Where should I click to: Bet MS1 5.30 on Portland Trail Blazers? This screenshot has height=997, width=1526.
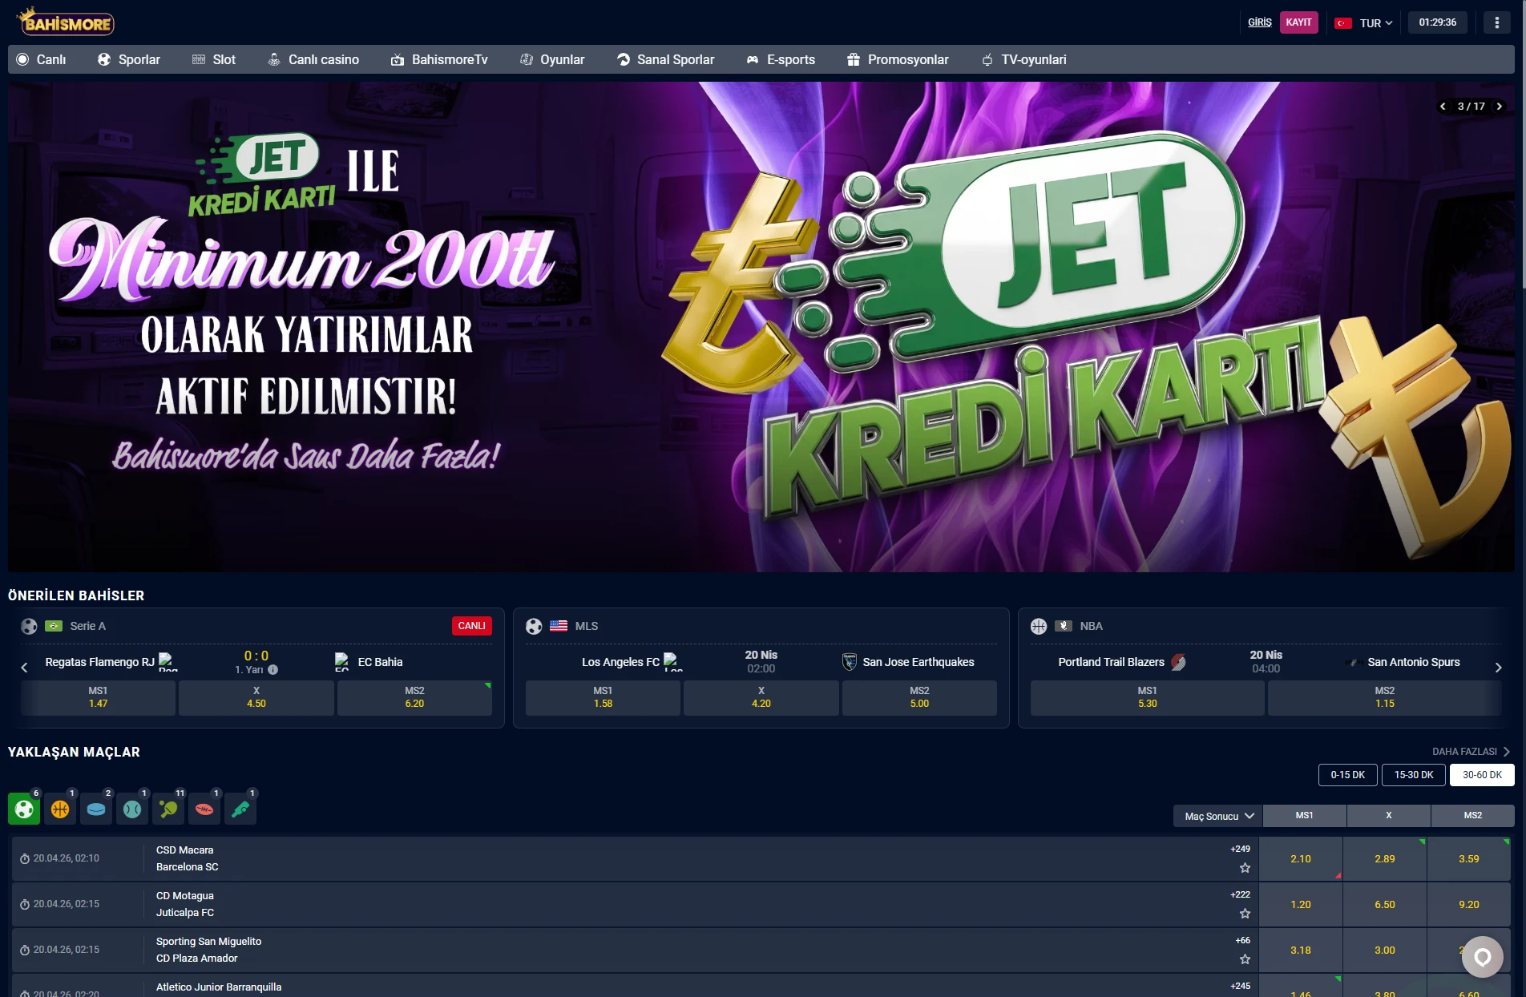[1147, 697]
